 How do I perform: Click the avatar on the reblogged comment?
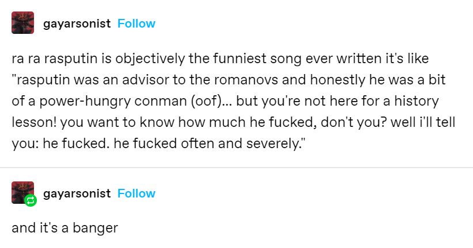tap(21, 191)
